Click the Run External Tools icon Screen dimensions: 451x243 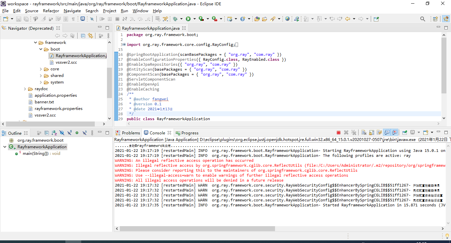point(214,19)
